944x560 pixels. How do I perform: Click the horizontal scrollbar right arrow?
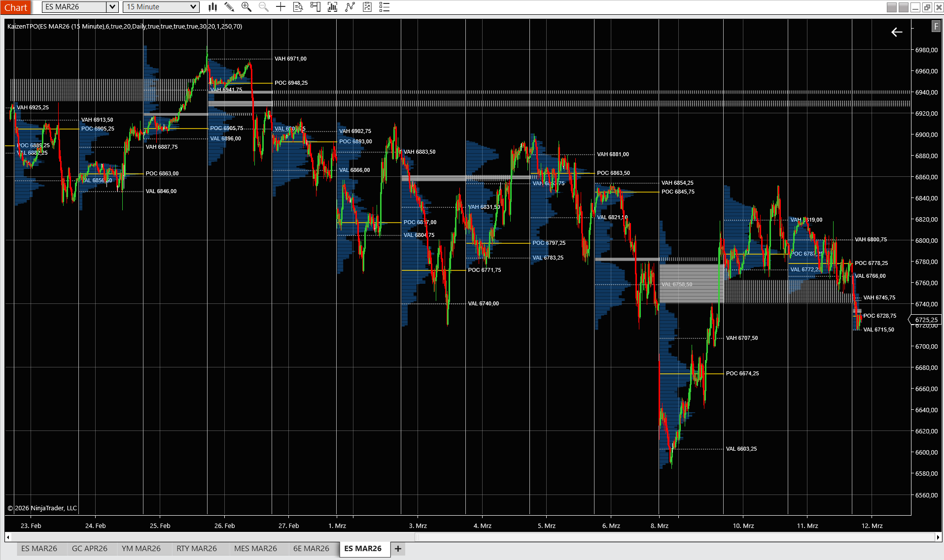(938, 537)
